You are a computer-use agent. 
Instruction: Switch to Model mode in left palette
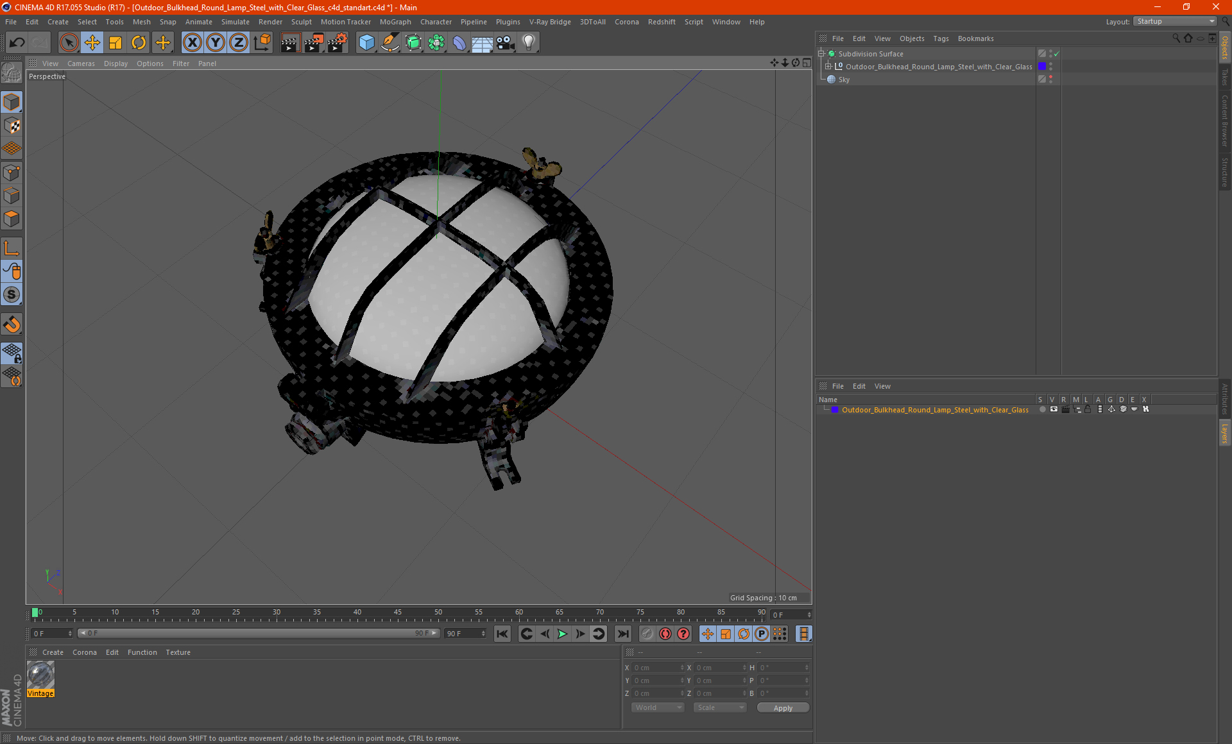point(12,103)
